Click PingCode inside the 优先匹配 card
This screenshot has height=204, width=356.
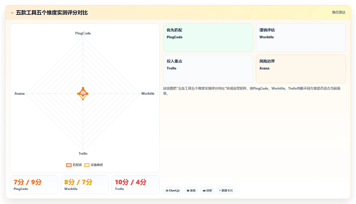tap(174, 37)
